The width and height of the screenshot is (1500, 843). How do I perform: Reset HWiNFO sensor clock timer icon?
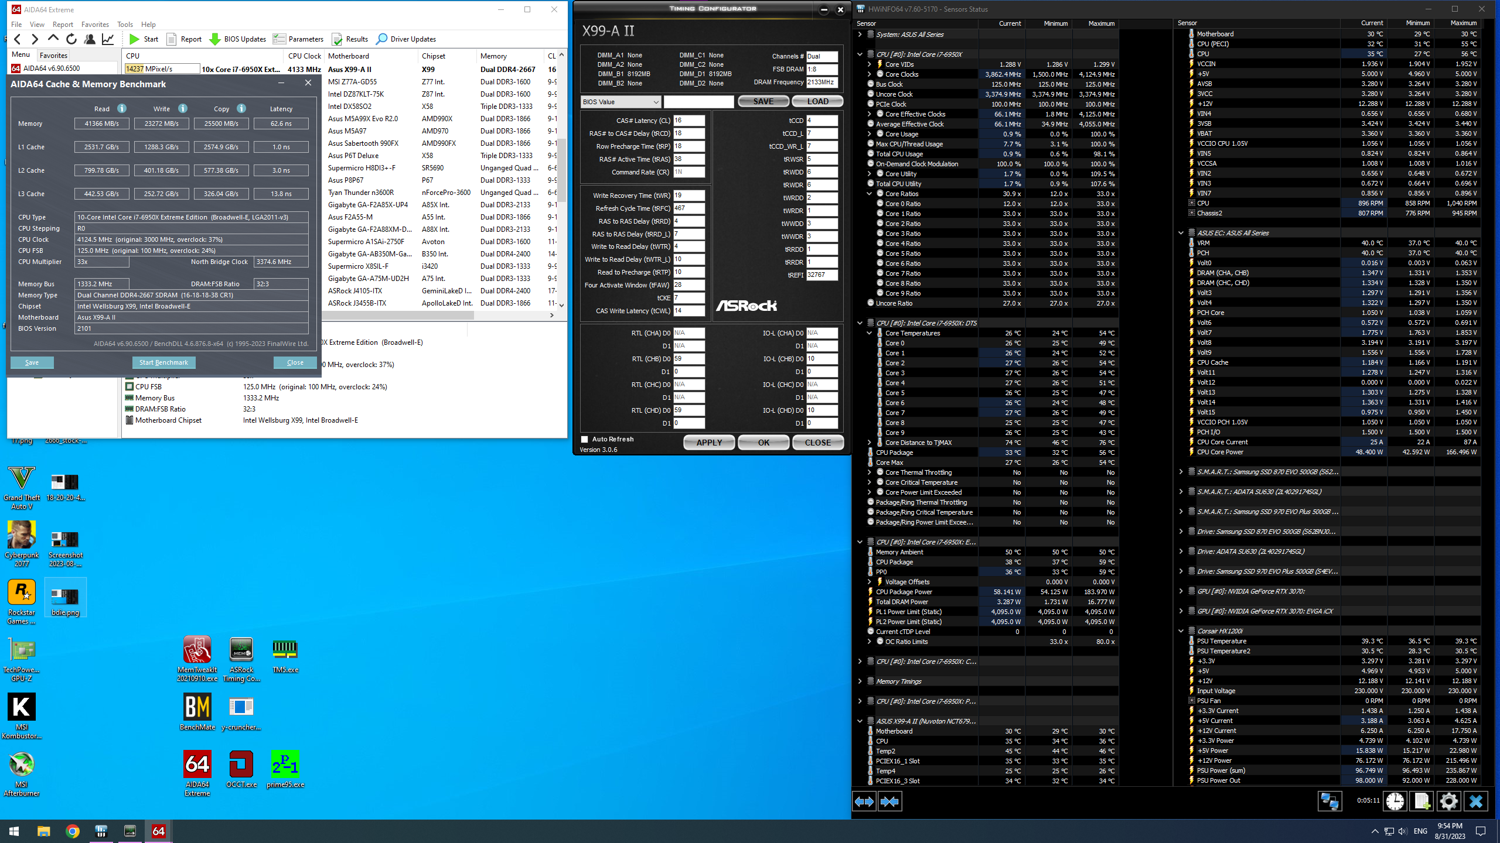[x=1395, y=801]
